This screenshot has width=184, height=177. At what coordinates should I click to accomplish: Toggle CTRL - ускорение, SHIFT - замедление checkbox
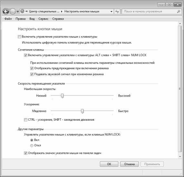click(26, 120)
